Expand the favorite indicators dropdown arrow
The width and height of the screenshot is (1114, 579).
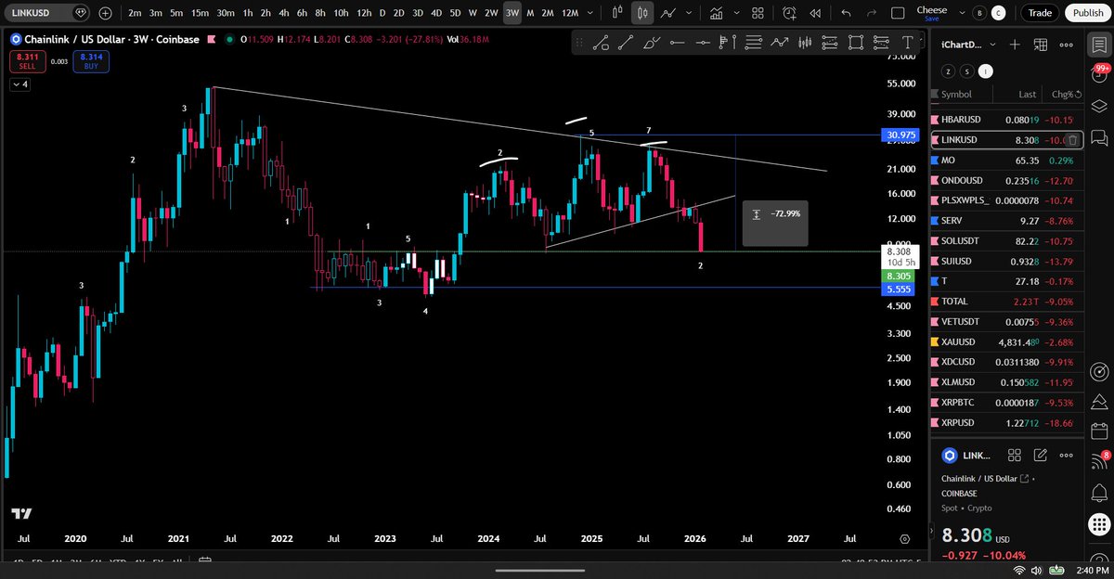(734, 13)
